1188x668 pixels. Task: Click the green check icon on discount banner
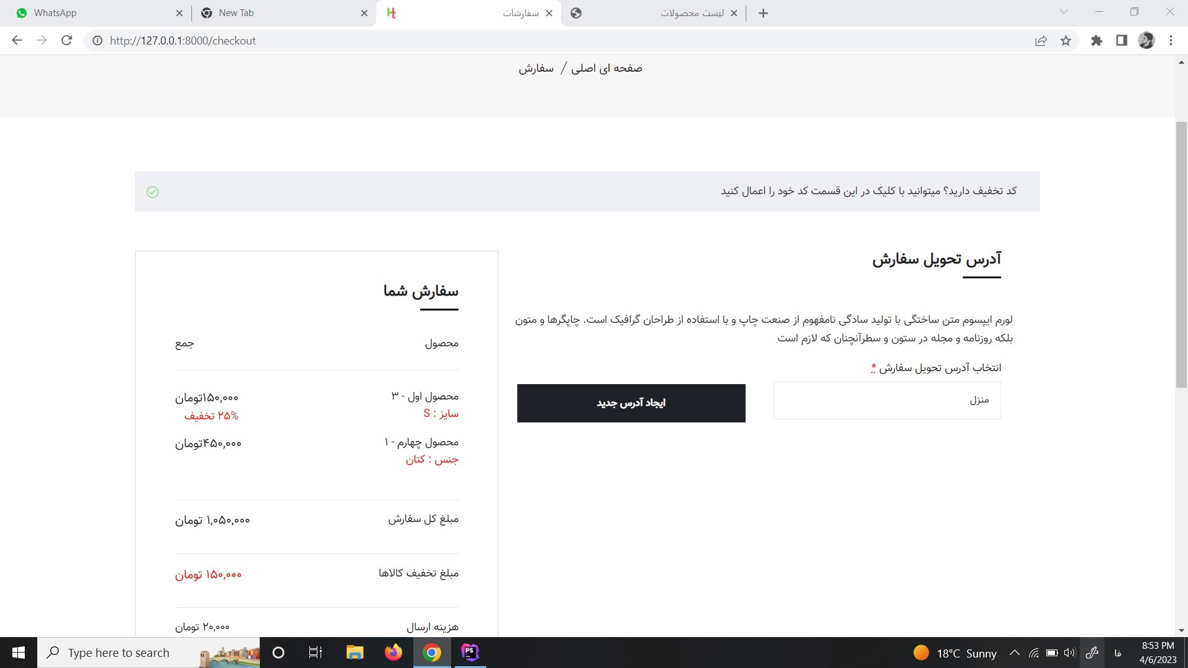pos(152,192)
